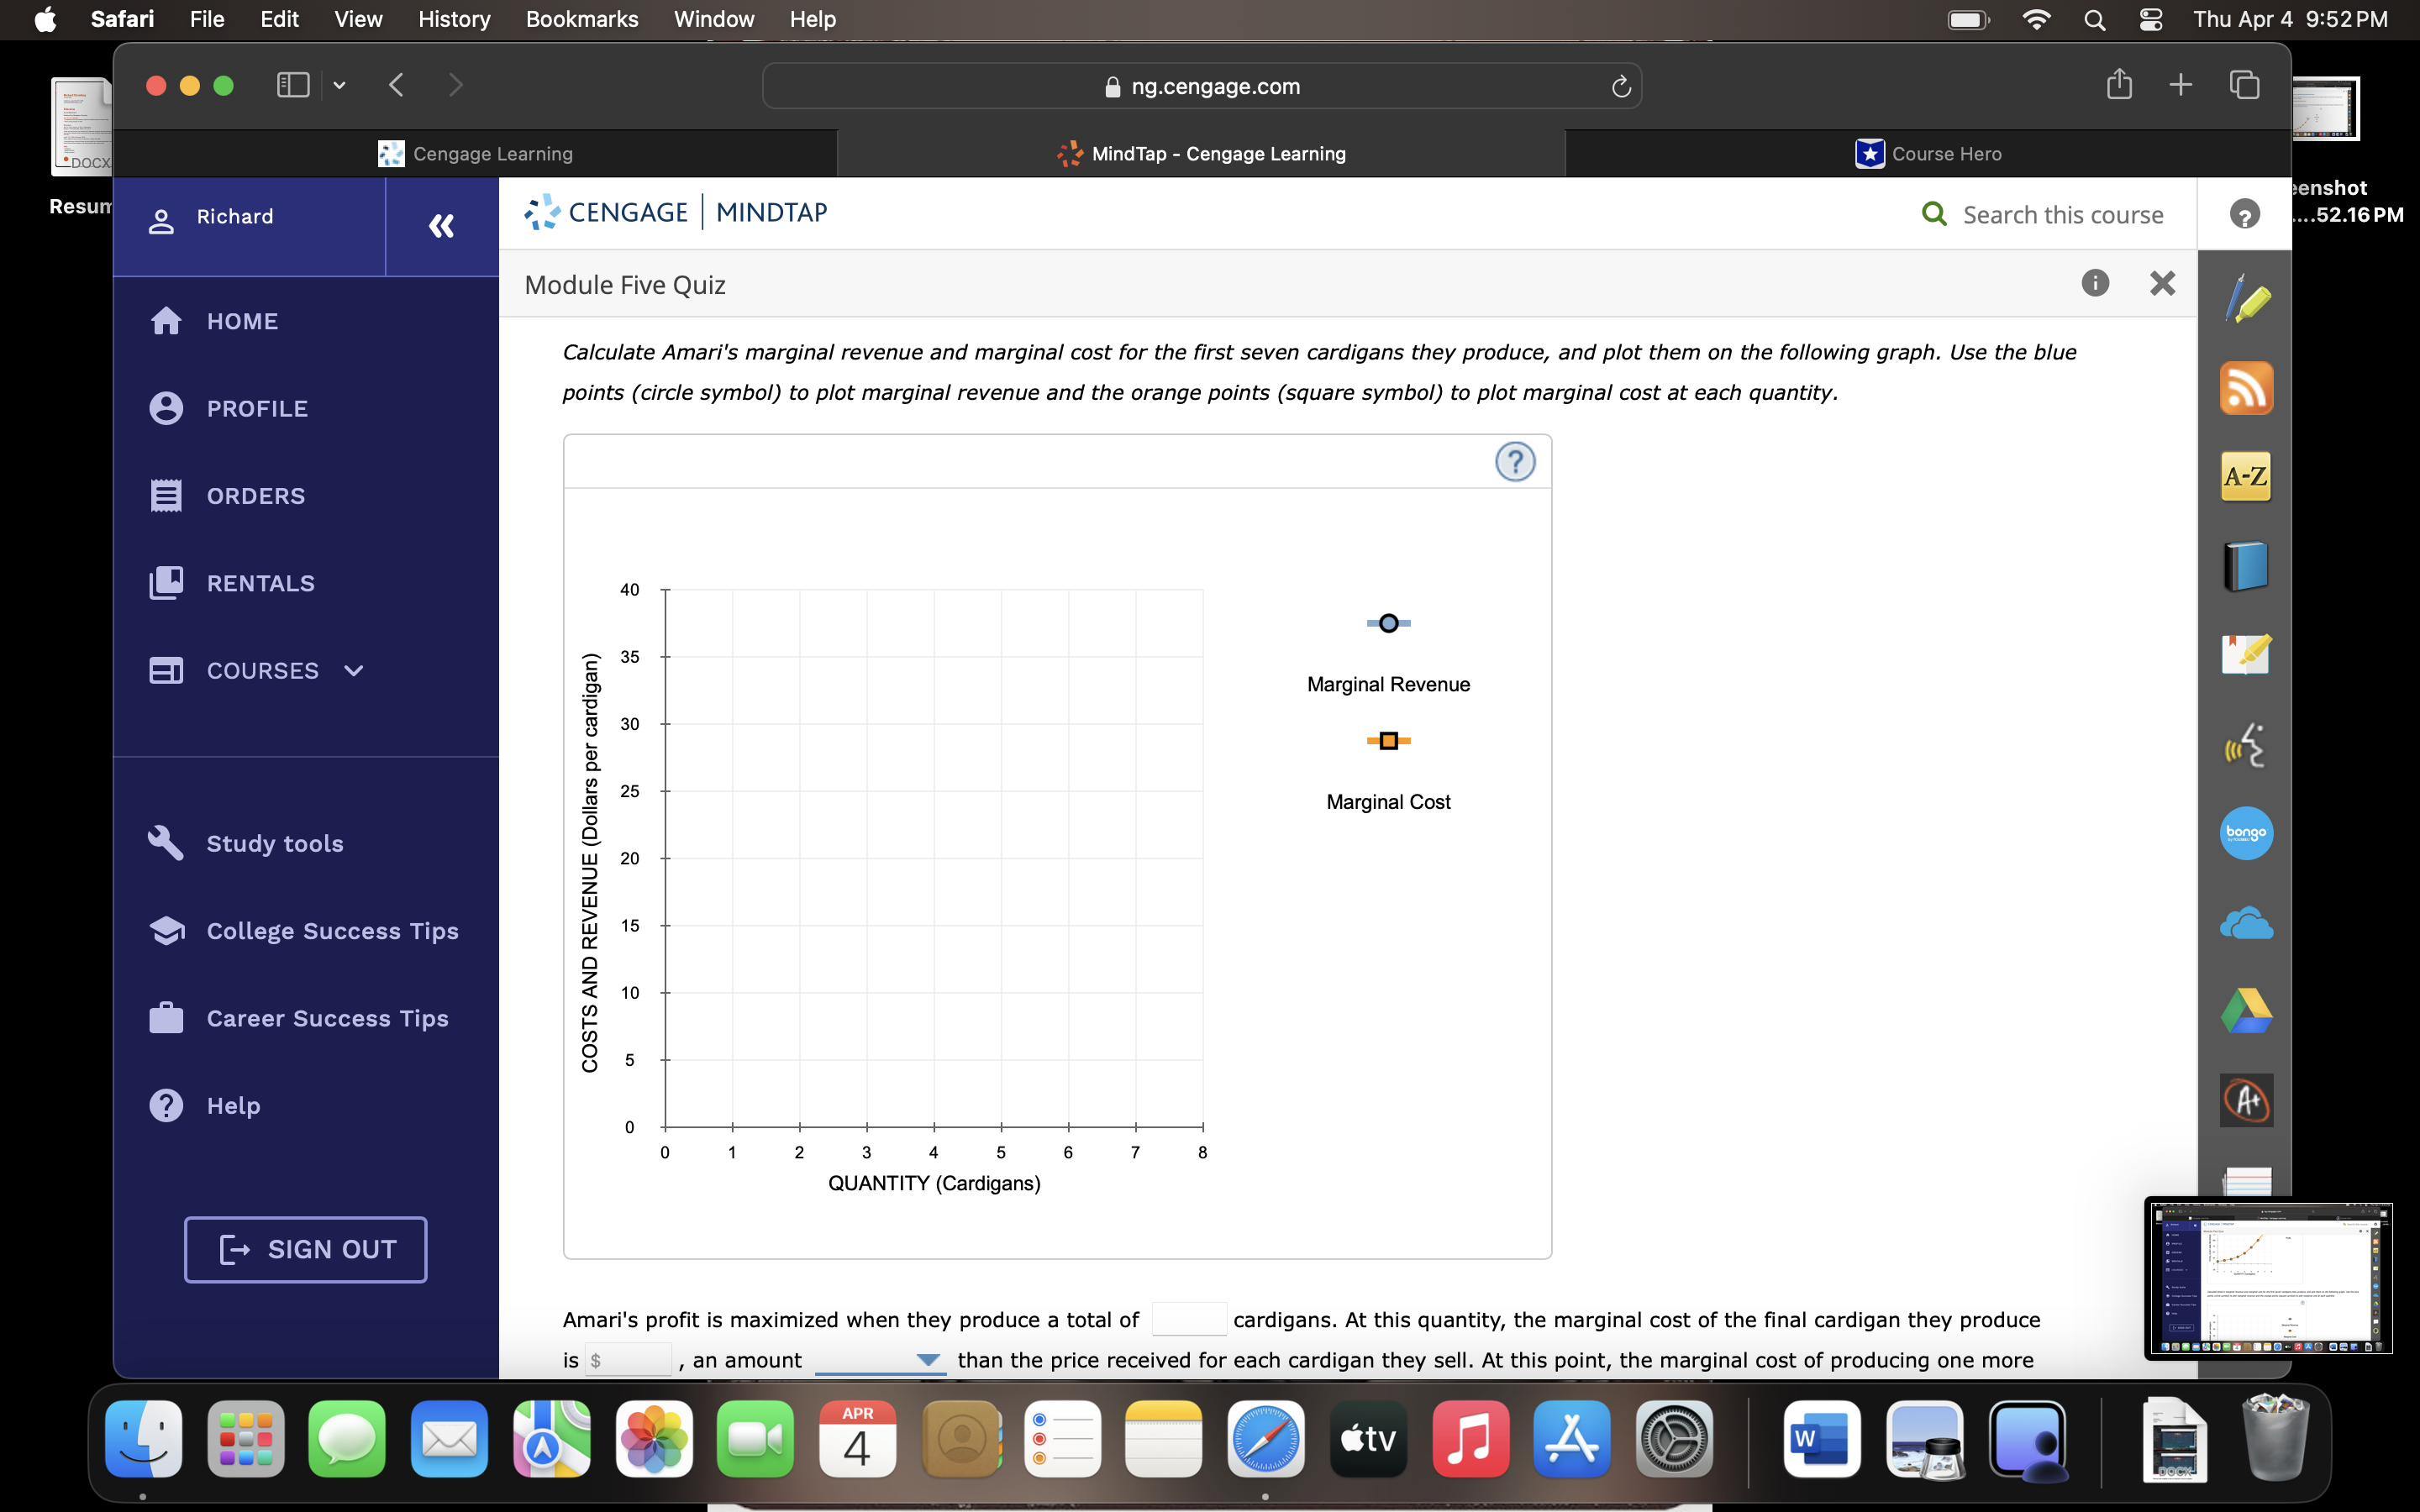Open the A-Z dictionary tool
Screen dimensions: 2420x1512
pos(2247,477)
